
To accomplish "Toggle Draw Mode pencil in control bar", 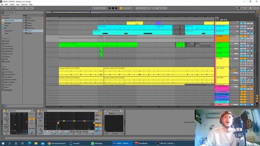I will coord(237,8).
